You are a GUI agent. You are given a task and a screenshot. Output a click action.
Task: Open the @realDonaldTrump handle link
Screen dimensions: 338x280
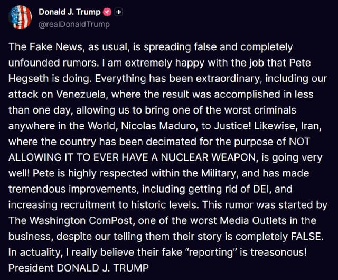coord(74,24)
